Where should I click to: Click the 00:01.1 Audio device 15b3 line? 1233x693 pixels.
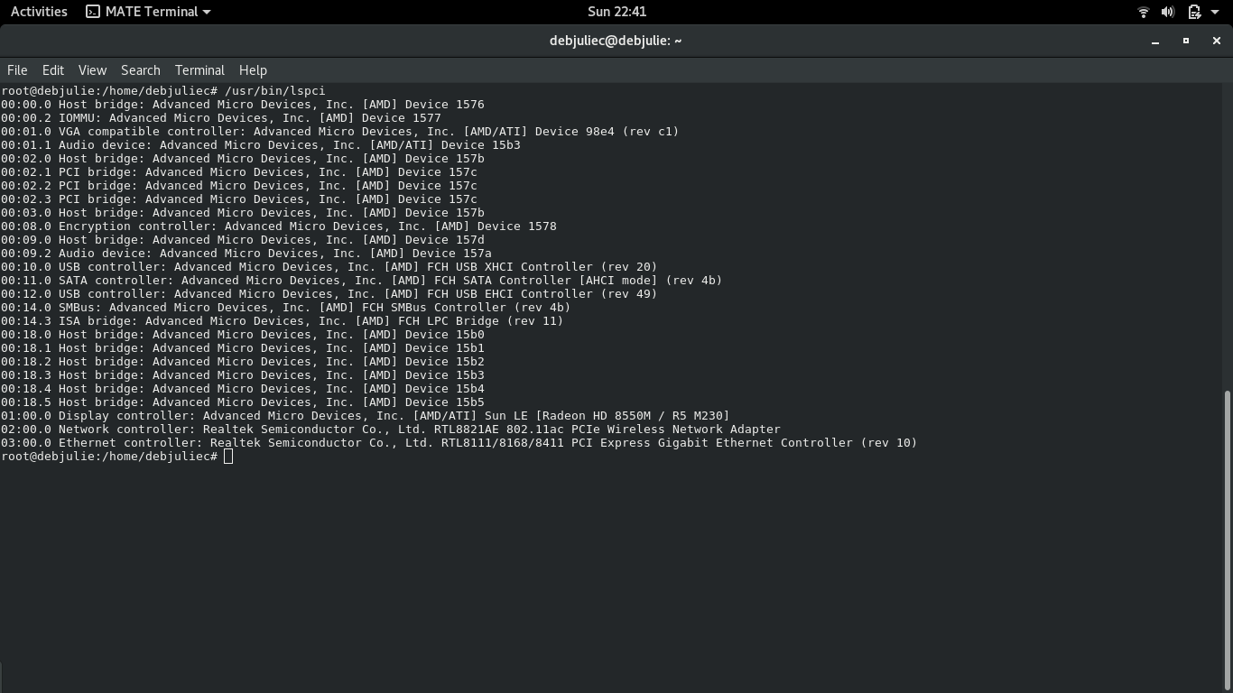point(261,145)
